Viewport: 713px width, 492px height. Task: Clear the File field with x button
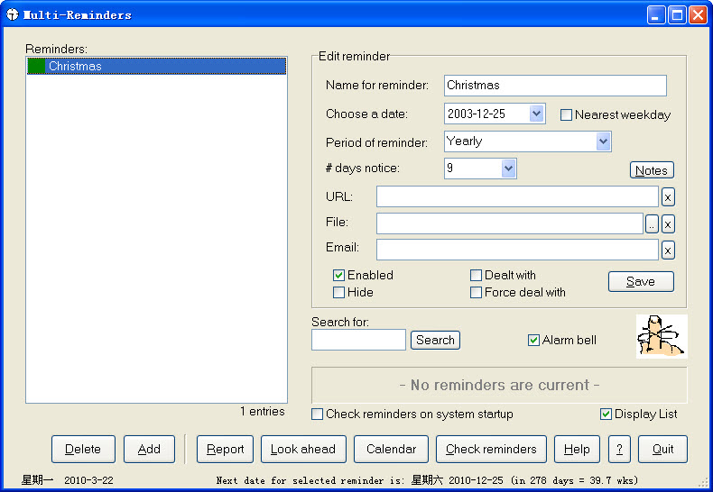click(668, 224)
